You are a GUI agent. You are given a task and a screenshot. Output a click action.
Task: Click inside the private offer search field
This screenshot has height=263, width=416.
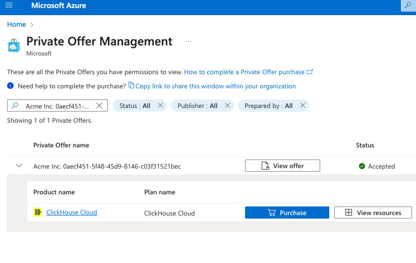[56, 106]
